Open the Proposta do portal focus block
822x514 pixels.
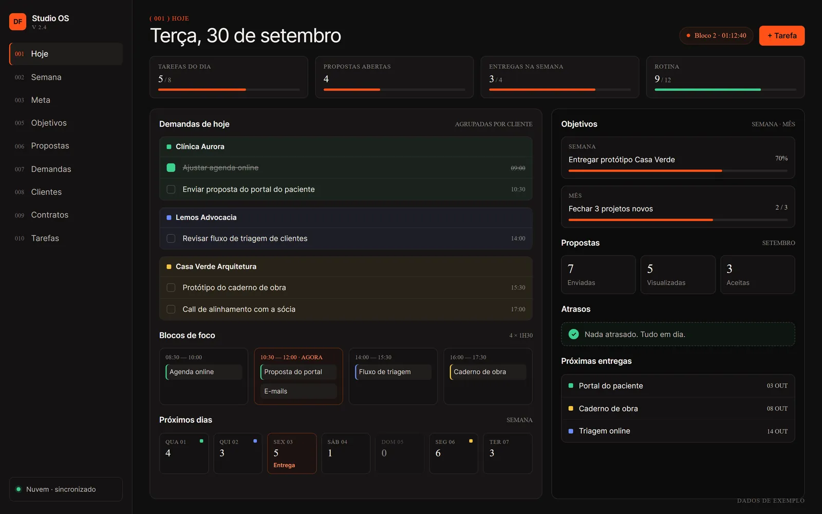tap(298, 372)
